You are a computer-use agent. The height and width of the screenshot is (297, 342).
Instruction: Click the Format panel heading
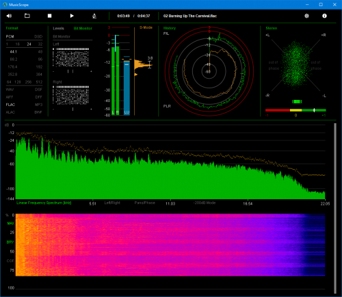click(x=12, y=28)
